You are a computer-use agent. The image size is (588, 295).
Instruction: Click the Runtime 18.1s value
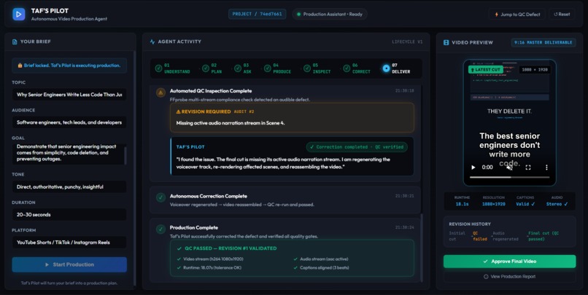click(462, 204)
